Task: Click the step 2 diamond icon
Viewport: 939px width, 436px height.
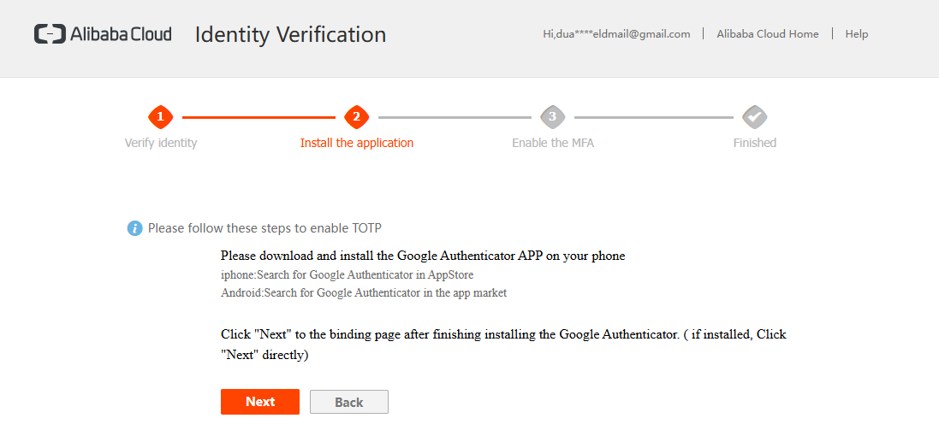Action: point(356,117)
